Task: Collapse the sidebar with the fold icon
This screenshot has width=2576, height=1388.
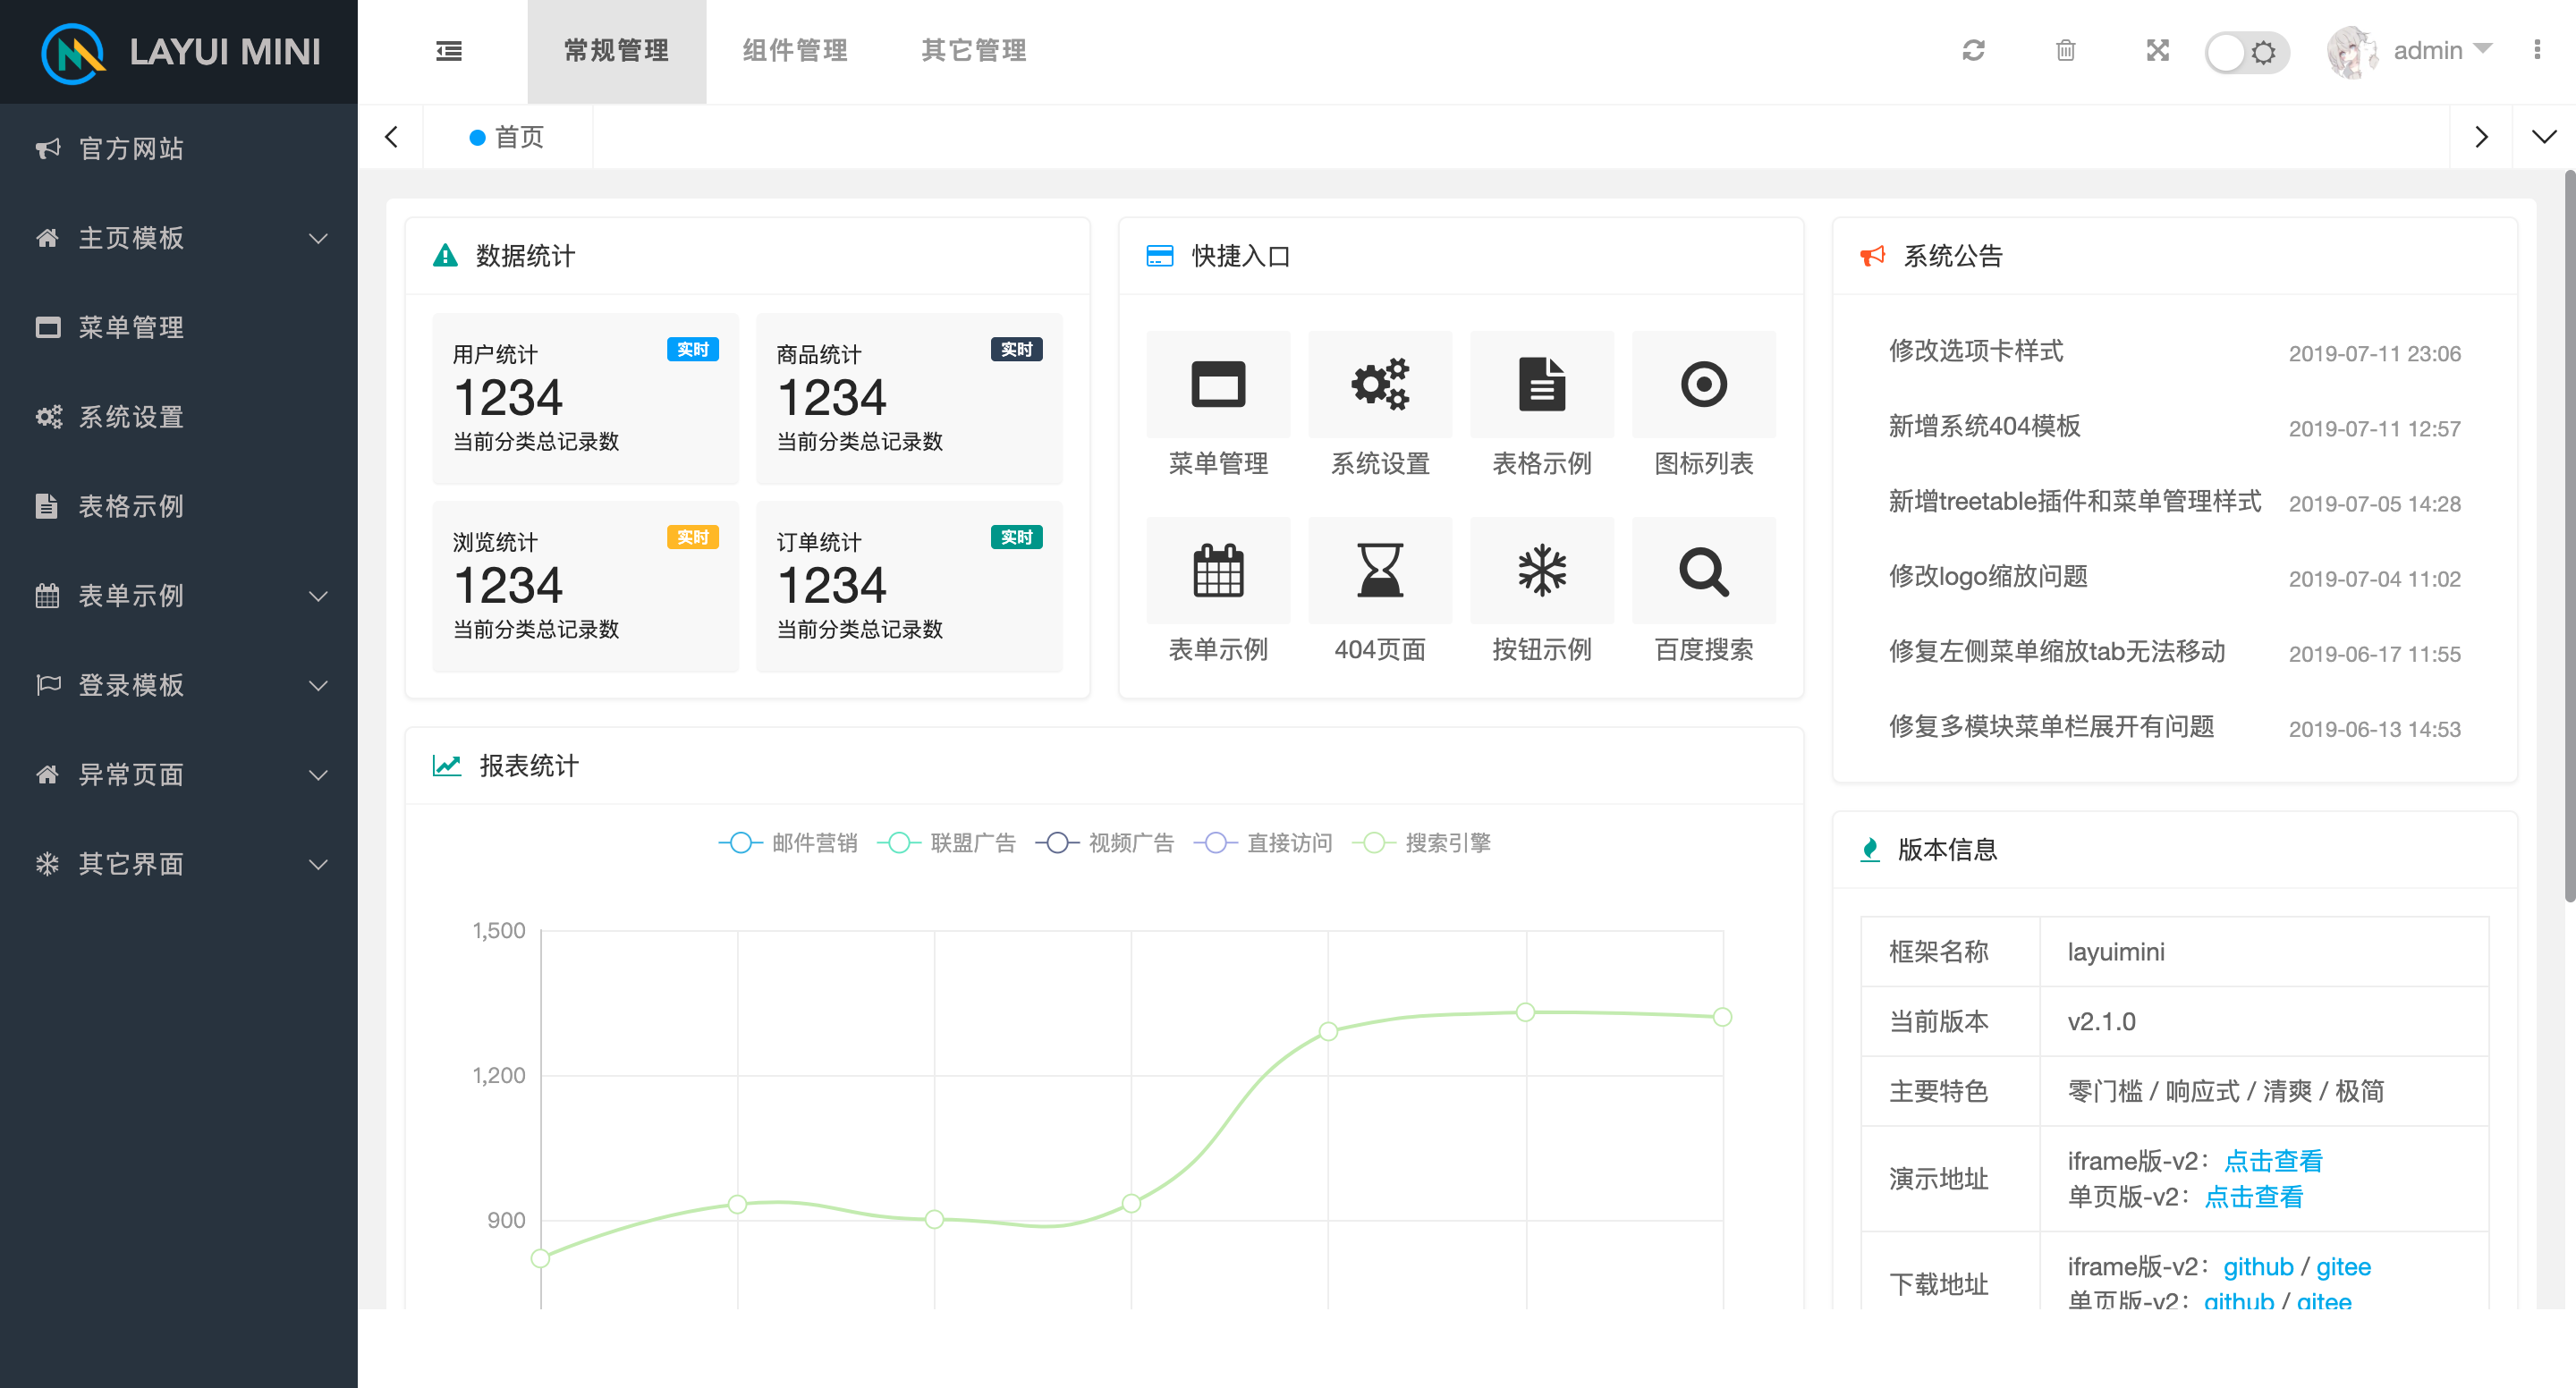Action: tap(448, 51)
